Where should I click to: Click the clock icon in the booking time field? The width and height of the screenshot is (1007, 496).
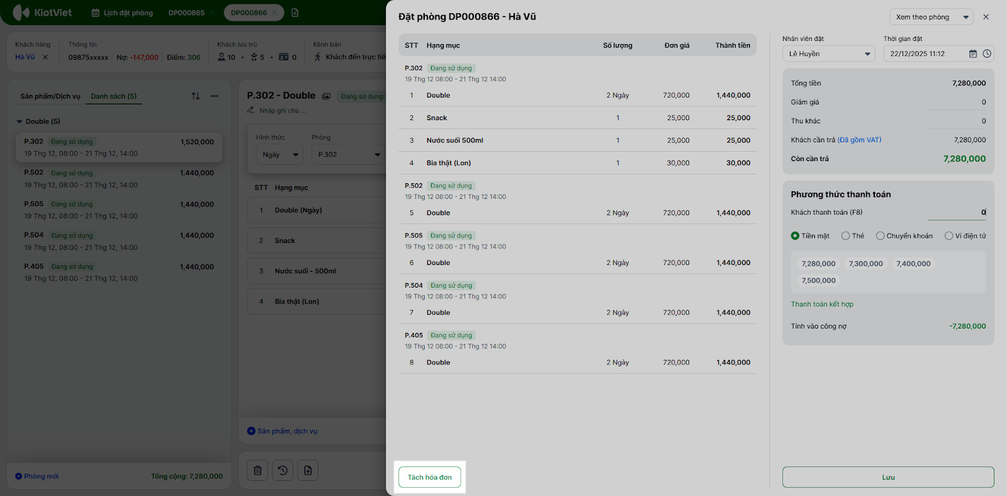click(987, 54)
